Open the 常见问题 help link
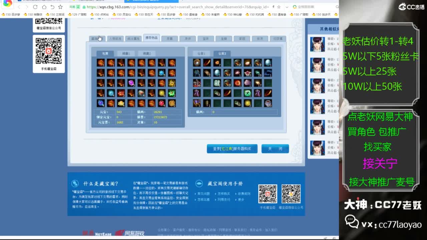The image size is (427, 240). (203, 194)
